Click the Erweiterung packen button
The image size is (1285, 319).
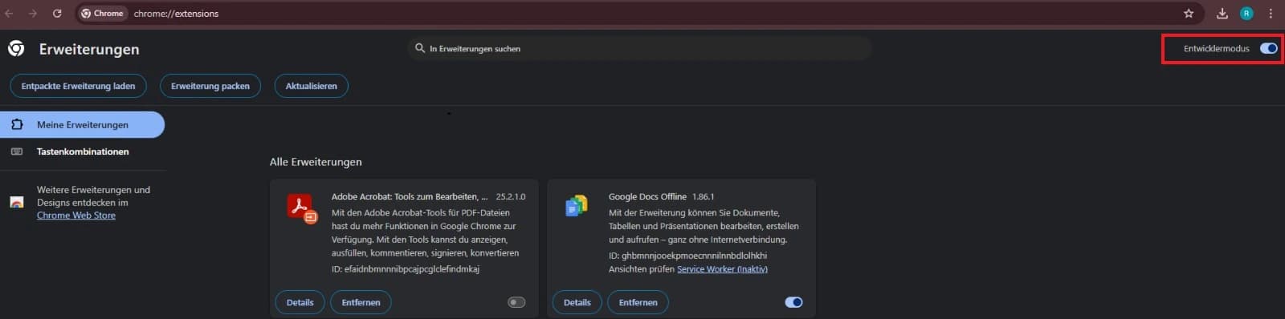click(210, 86)
